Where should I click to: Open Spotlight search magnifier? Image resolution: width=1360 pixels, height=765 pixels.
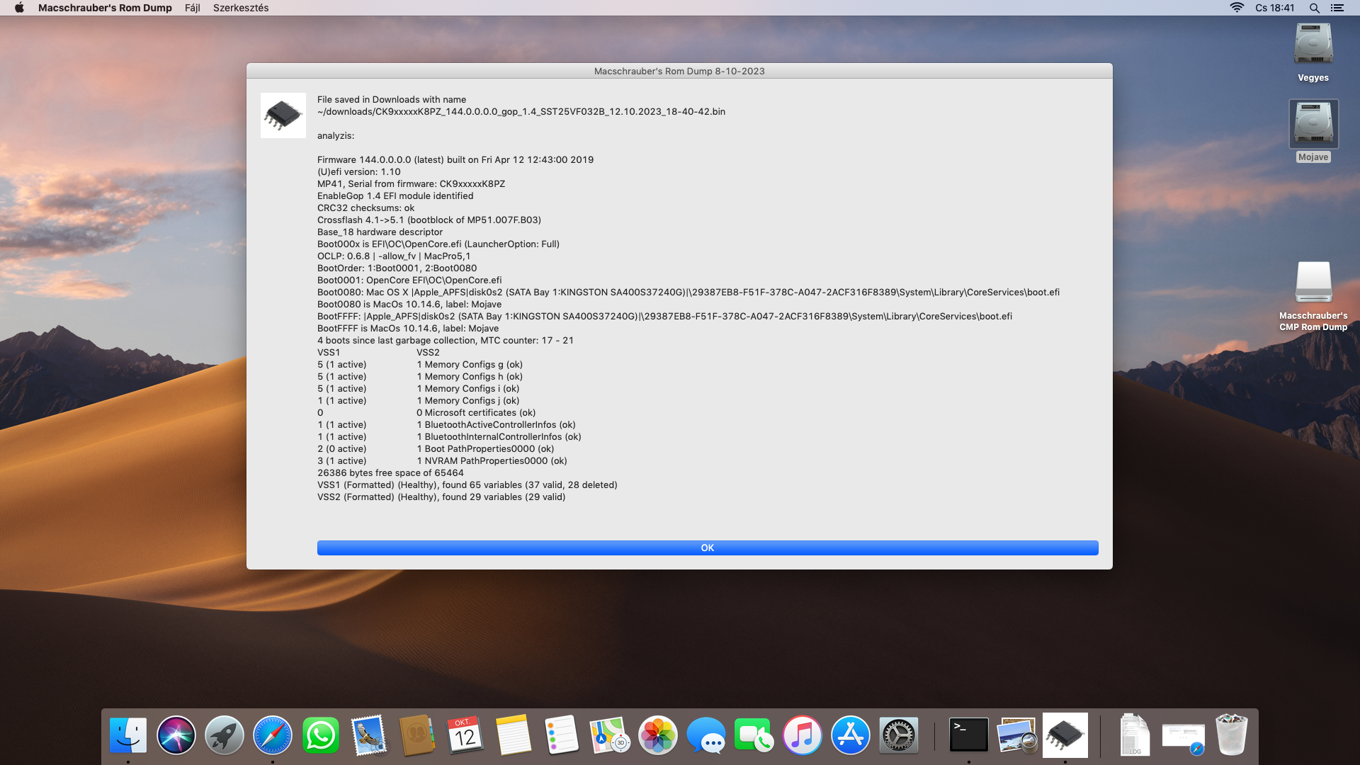pos(1314,8)
